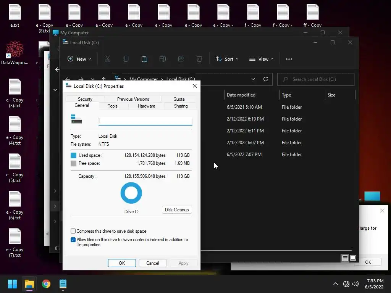Open recent locations chevron beside forward arrow

92,79
